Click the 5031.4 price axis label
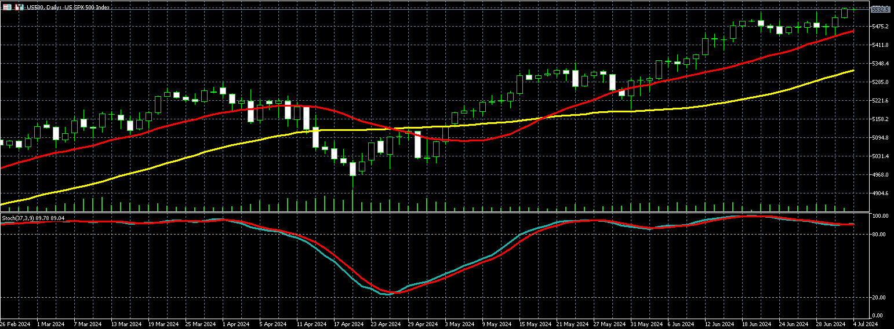The width and height of the screenshot is (894, 329). click(x=880, y=156)
